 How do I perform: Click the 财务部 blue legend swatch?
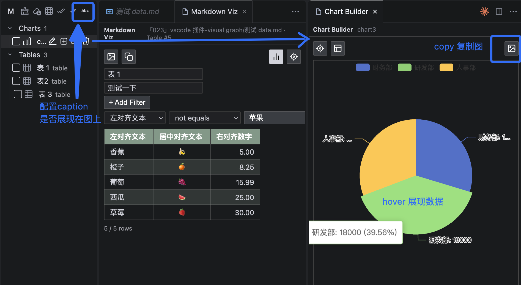(x=363, y=67)
